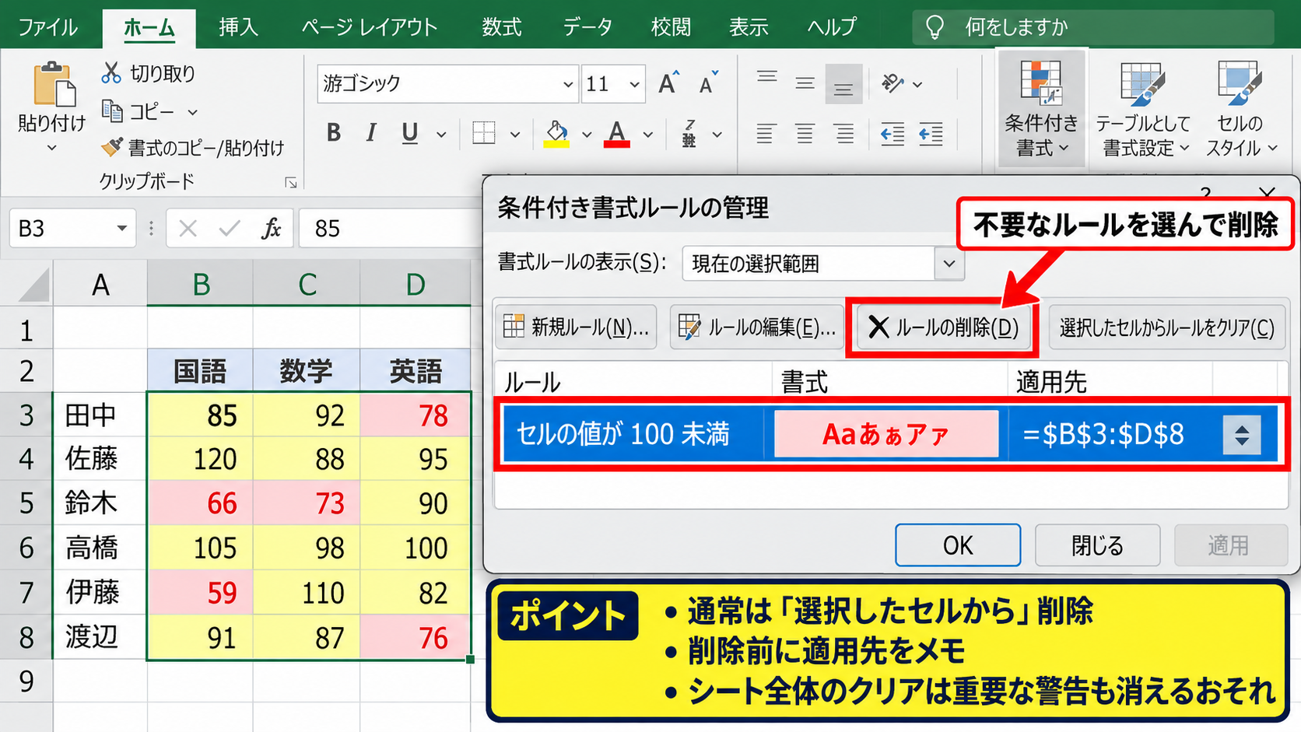Align text right
The width and height of the screenshot is (1301, 732).
tap(844, 134)
